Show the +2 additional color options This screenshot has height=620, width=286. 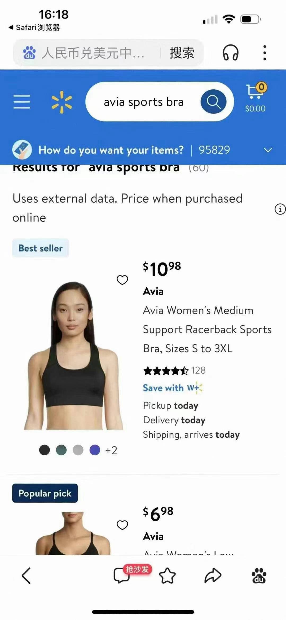click(x=111, y=450)
